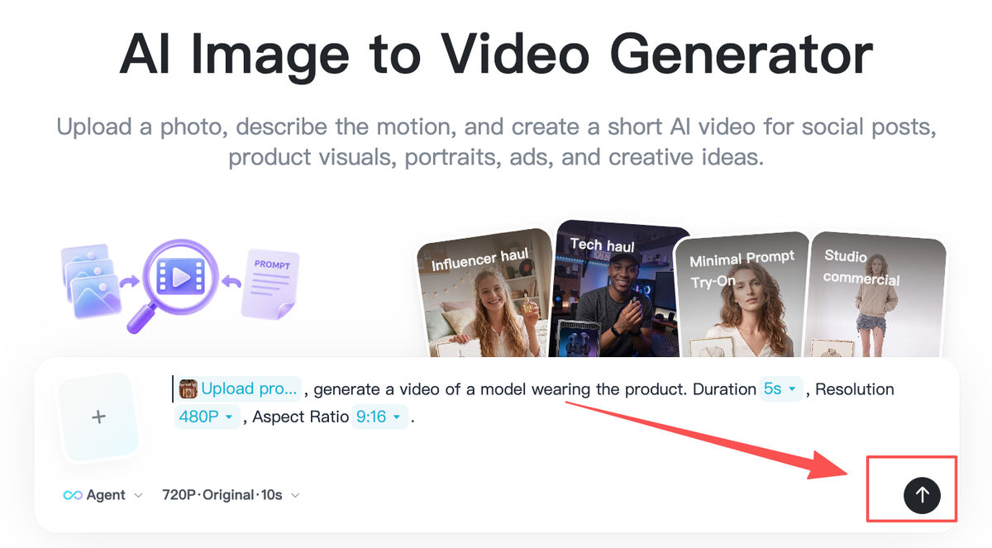Click the plus upload image box
Image resolution: width=992 pixels, height=548 pixels.
point(98,417)
